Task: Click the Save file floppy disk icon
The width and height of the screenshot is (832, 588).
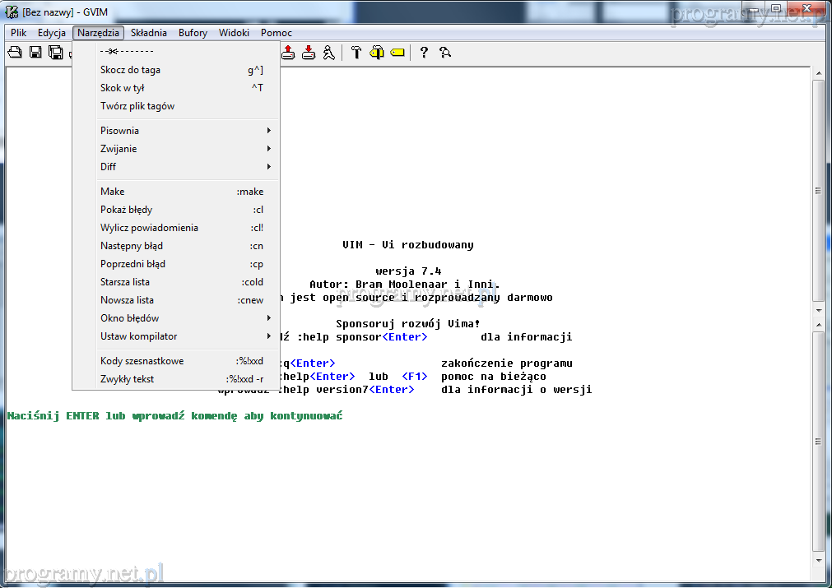Action: 35,53
